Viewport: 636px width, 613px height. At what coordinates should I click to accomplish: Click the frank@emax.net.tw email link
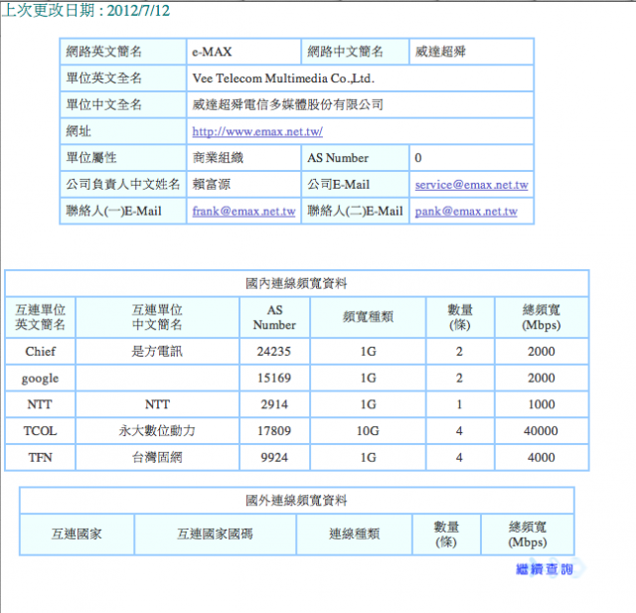(x=243, y=212)
